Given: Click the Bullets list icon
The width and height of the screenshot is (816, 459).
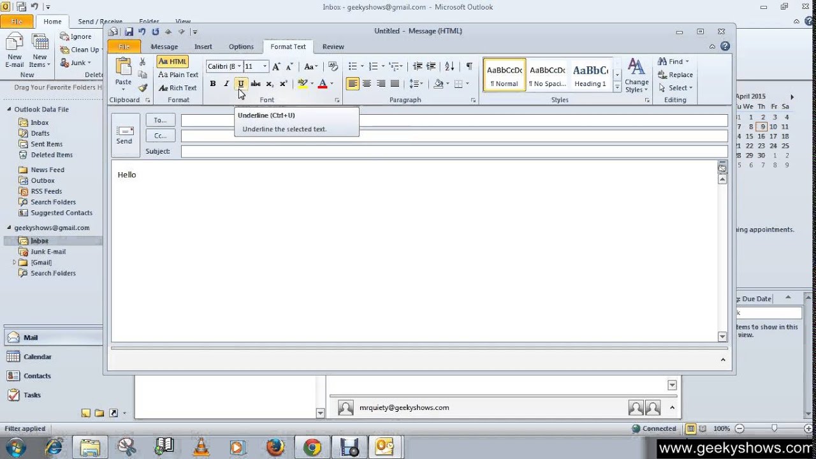Looking at the screenshot, I should [353, 66].
